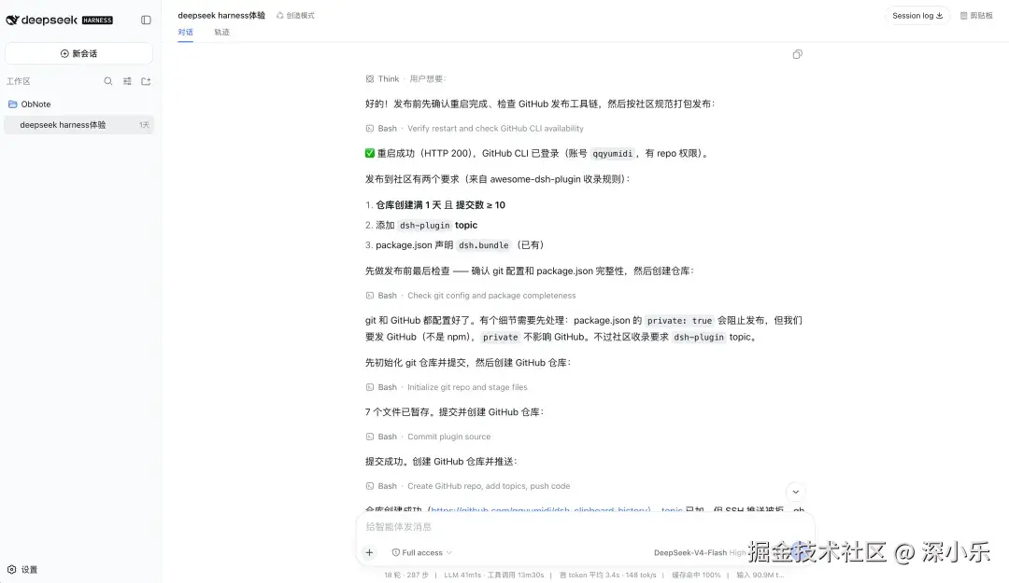Expand the Check git config Bash step
Image resolution: width=1009 pixels, height=583 pixels.
[x=470, y=296]
